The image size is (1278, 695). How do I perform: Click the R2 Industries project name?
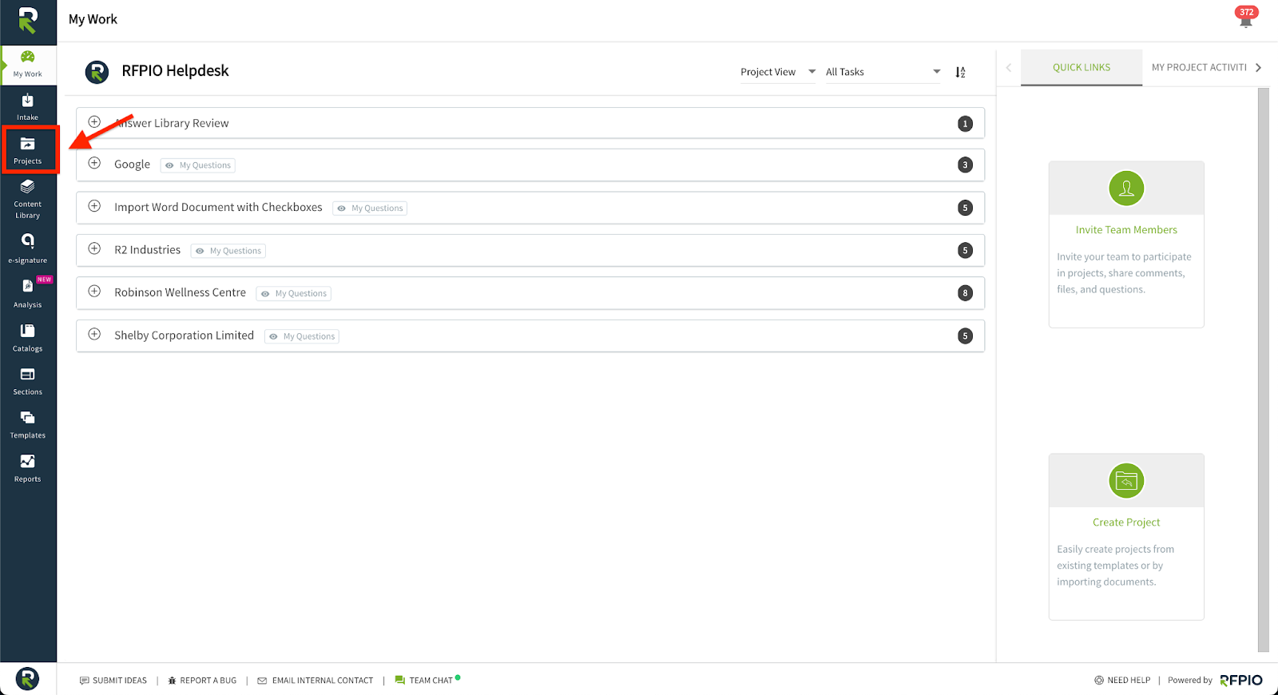[x=148, y=250]
